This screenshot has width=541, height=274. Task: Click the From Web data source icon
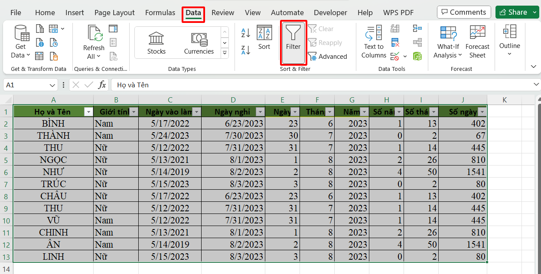[x=39, y=43]
